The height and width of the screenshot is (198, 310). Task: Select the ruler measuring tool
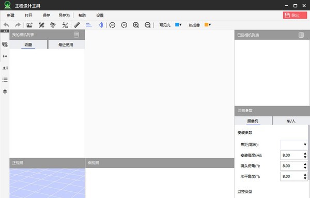click(x=77, y=25)
